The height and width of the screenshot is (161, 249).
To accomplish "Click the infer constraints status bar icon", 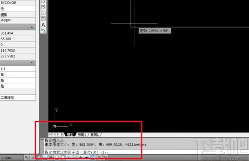I will click(x=26, y=157).
